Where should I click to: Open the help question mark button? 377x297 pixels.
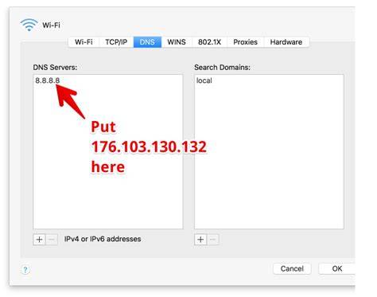25,270
